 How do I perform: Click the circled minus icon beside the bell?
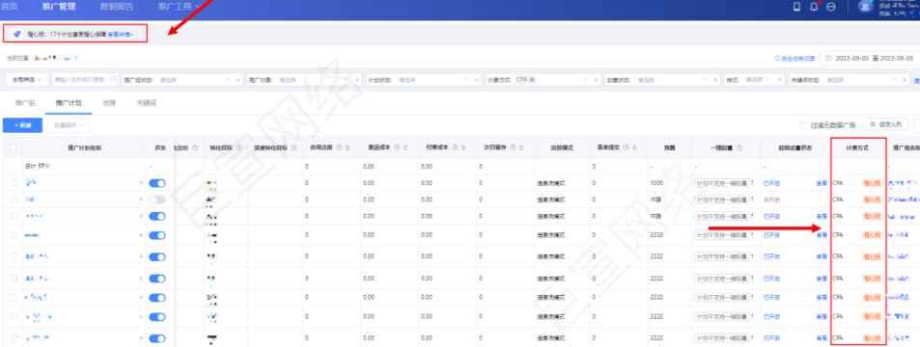[x=831, y=7]
